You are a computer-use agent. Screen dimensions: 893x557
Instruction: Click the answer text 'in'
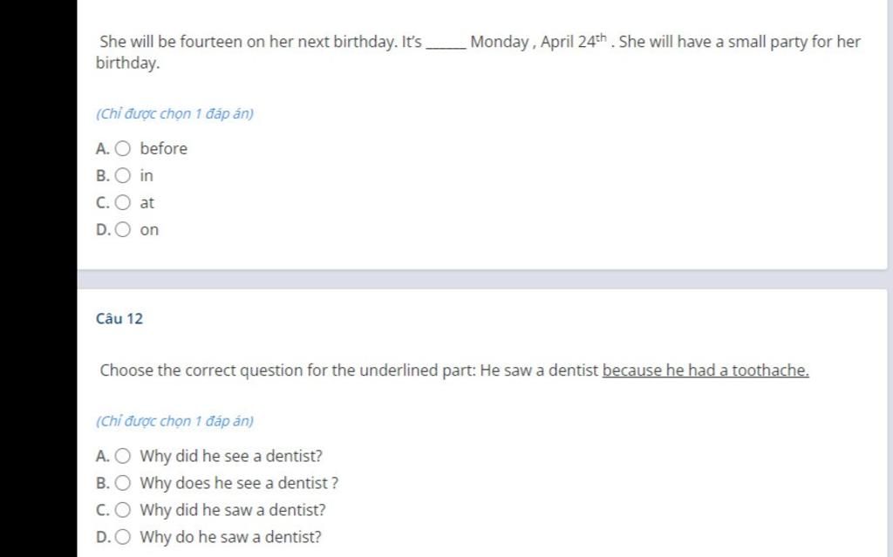(x=147, y=175)
